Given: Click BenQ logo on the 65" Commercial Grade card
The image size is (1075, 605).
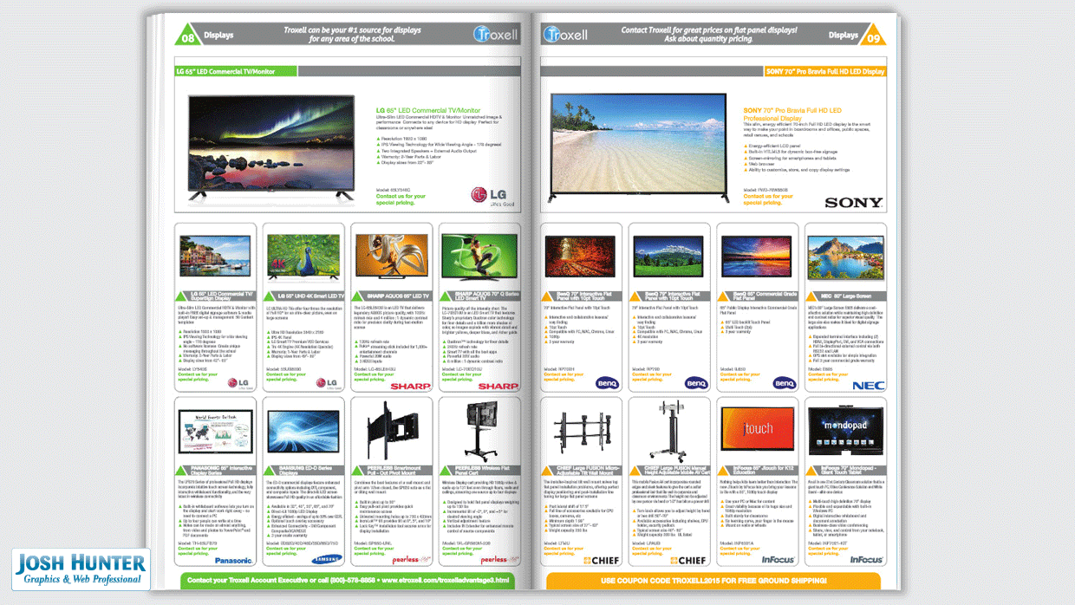Looking at the screenshot, I should pos(784,382).
